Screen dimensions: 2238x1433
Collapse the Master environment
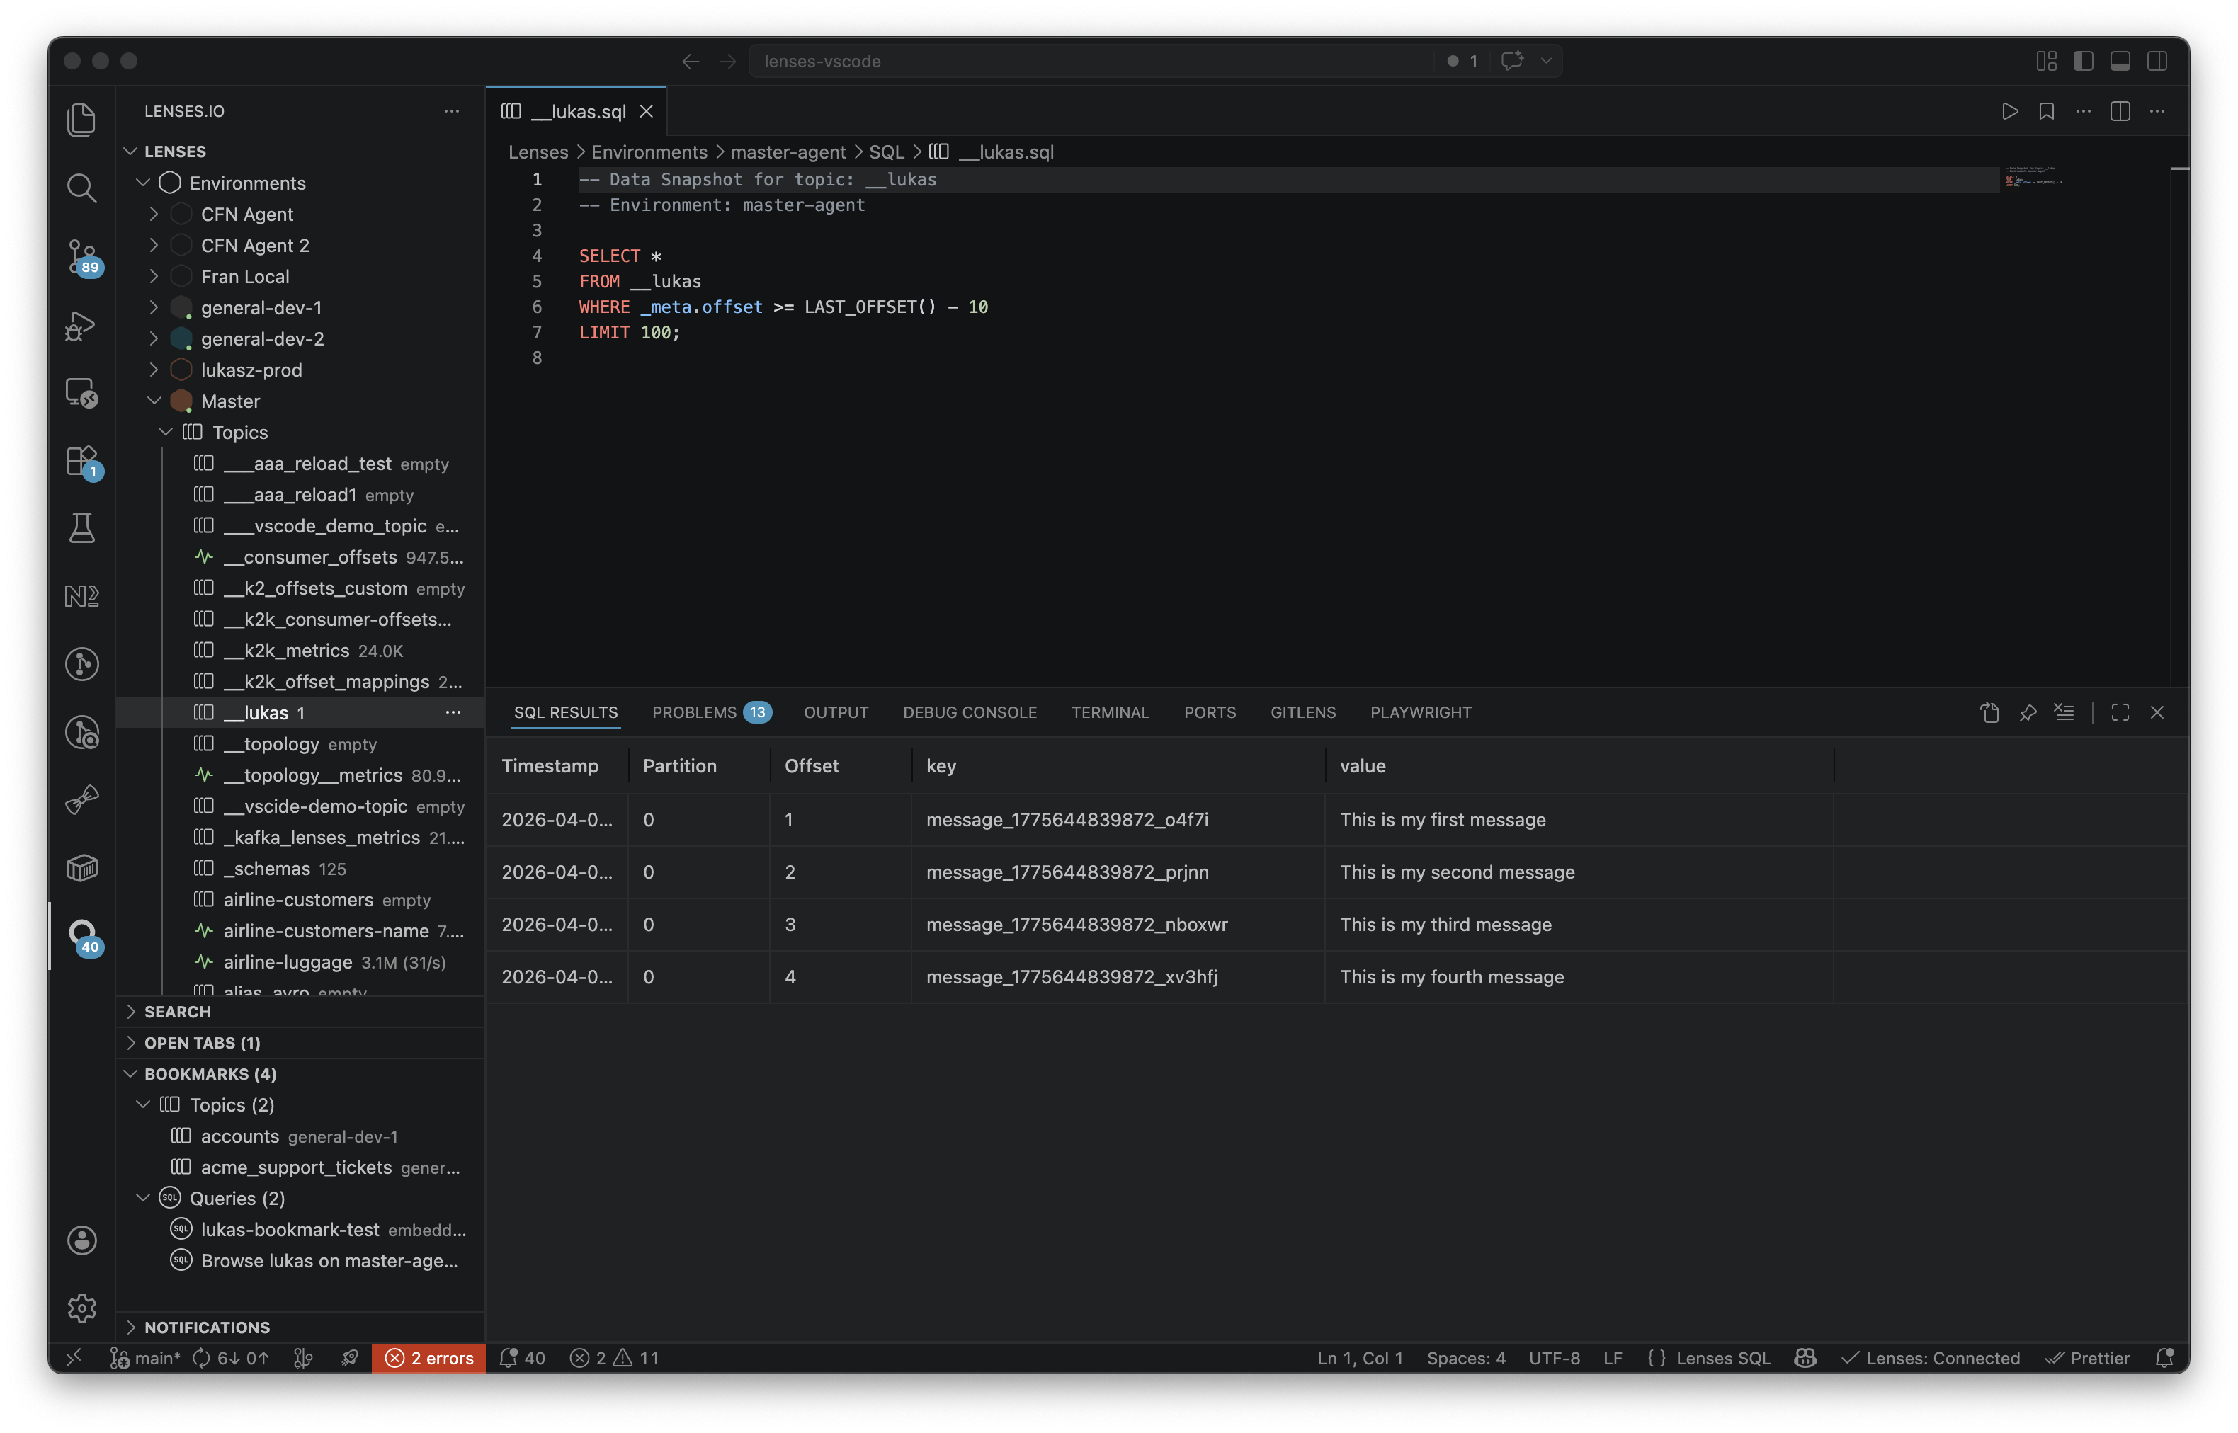(154, 401)
